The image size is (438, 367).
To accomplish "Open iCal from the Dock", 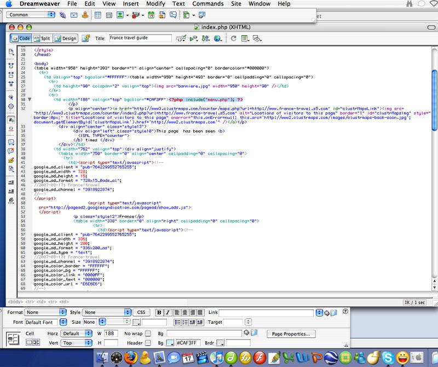I will point(188,358).
